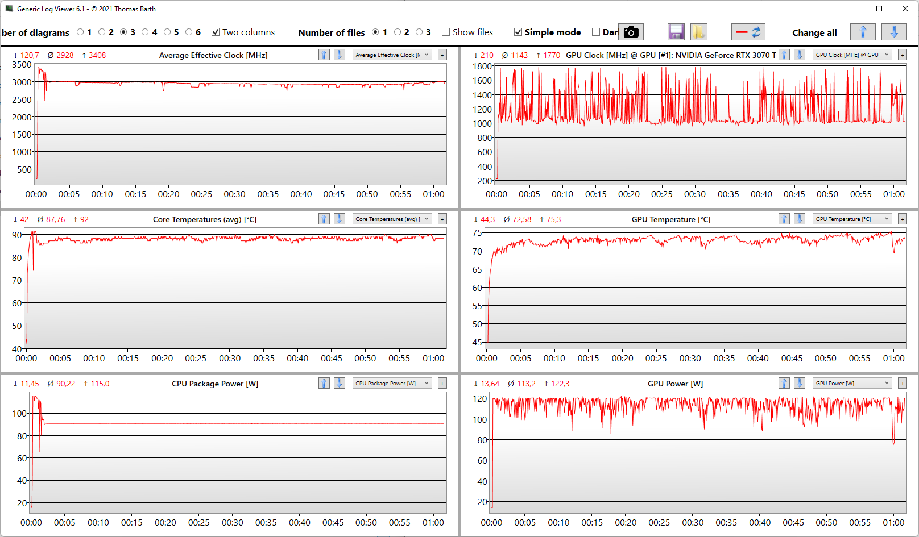Select 6 for number of diagrams

[x=189, y=32]
